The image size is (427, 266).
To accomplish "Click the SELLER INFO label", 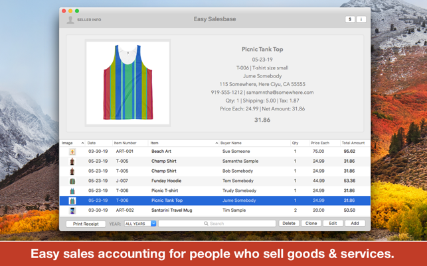I will point(89,20).
